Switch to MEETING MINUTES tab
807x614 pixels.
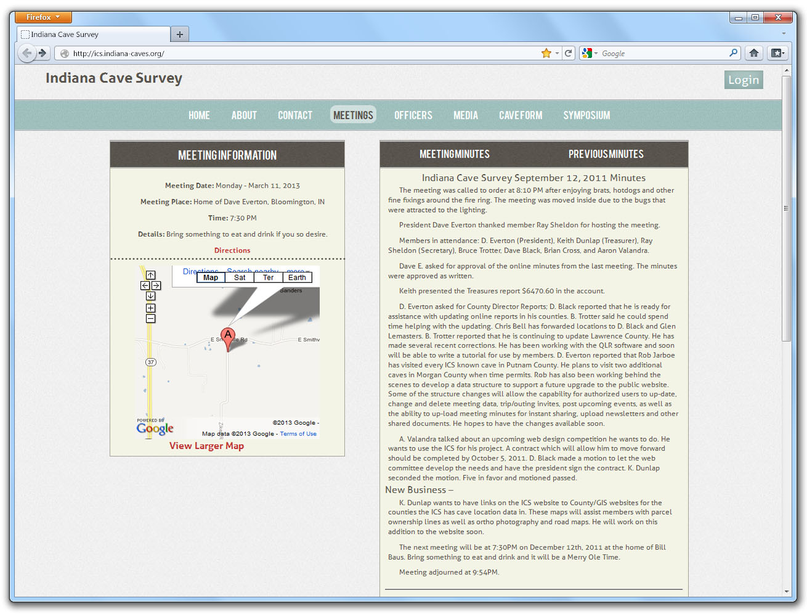point(455,154)
